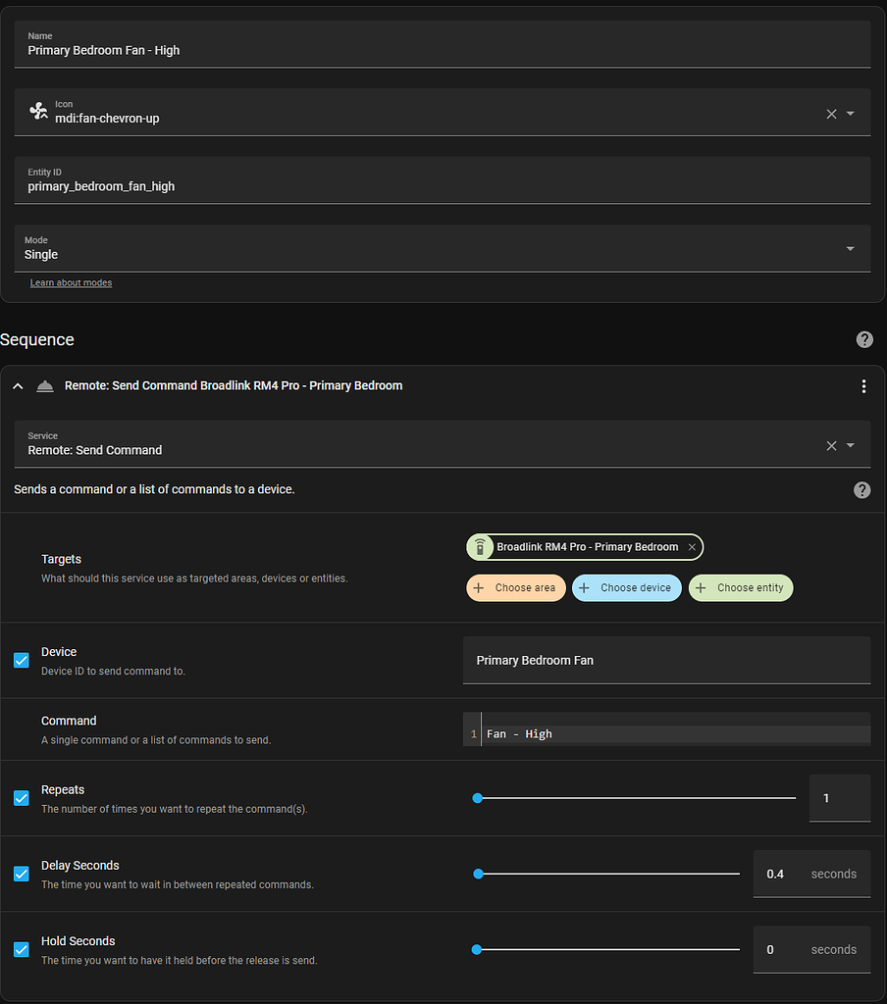Expand the icon picker dropdown arrow
The image size is (887, 1004).
(x=851, y=114)
